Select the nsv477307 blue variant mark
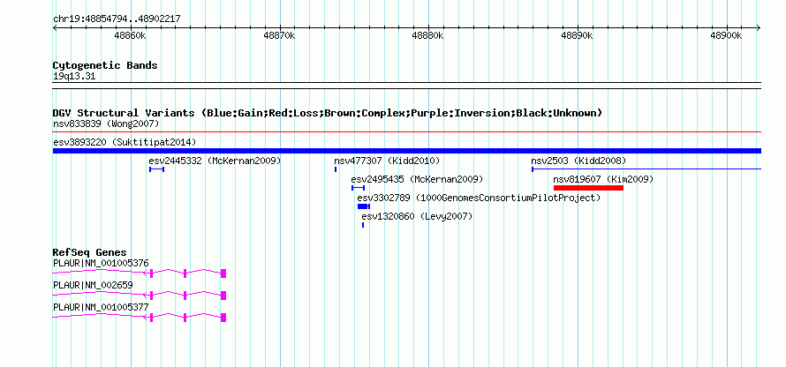The height and width of the screenshot is (367, 786). (336, 169)
